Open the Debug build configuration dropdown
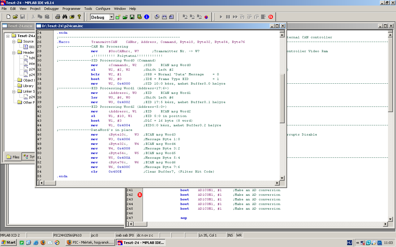396x247 pixels. [x=111, y=17]
